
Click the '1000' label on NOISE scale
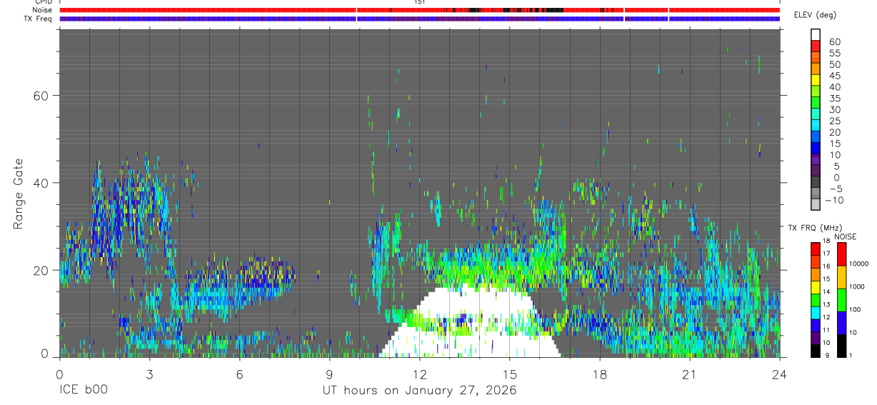(856, 286)
